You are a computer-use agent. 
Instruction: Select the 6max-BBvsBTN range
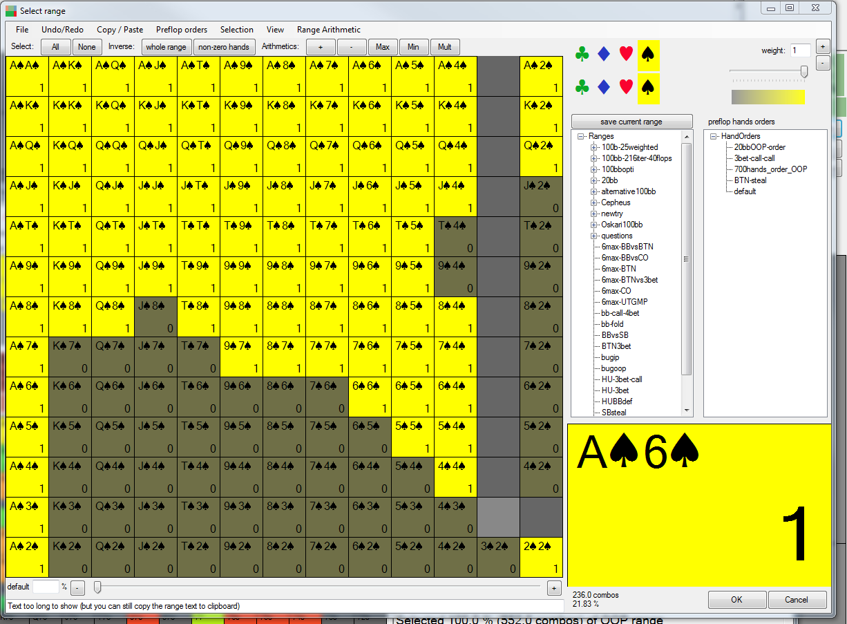click(x=627, y=247)
